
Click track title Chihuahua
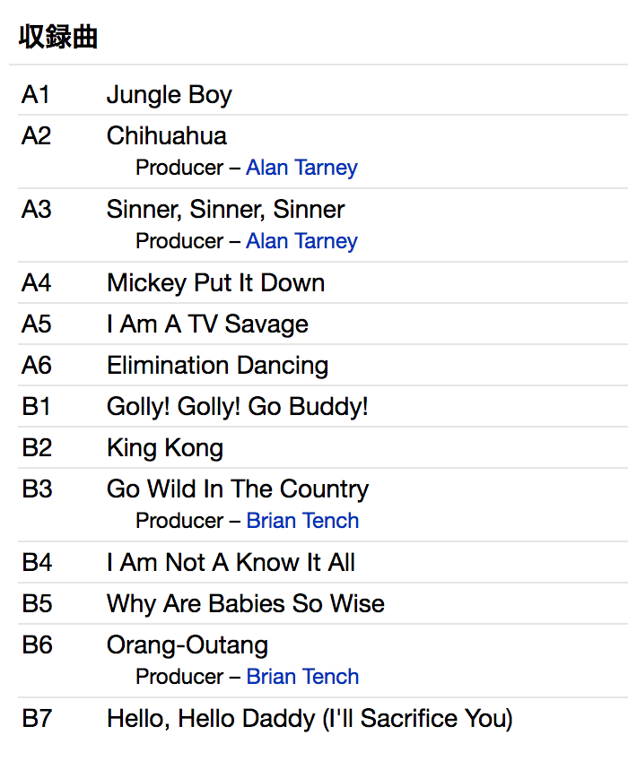pos(166,136)
